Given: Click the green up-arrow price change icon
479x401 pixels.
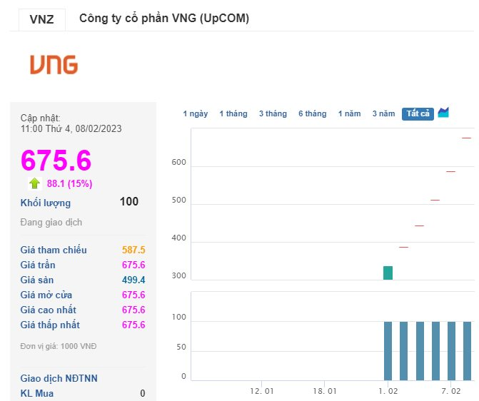Looking at the screenshot, I should (34, 183).
